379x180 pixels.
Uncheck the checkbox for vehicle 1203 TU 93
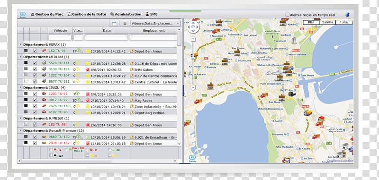pyautogui.click(x=35, y=94)
